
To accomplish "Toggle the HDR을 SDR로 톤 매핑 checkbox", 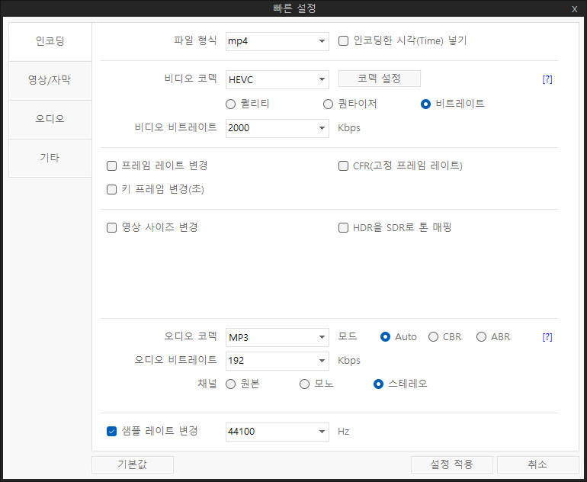I will 343,228.
